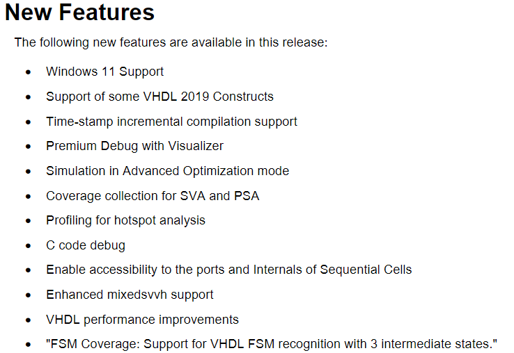Select the Windows 11 Support item
This screenshot has width=514, height=353.
click(x=104, y=72)
